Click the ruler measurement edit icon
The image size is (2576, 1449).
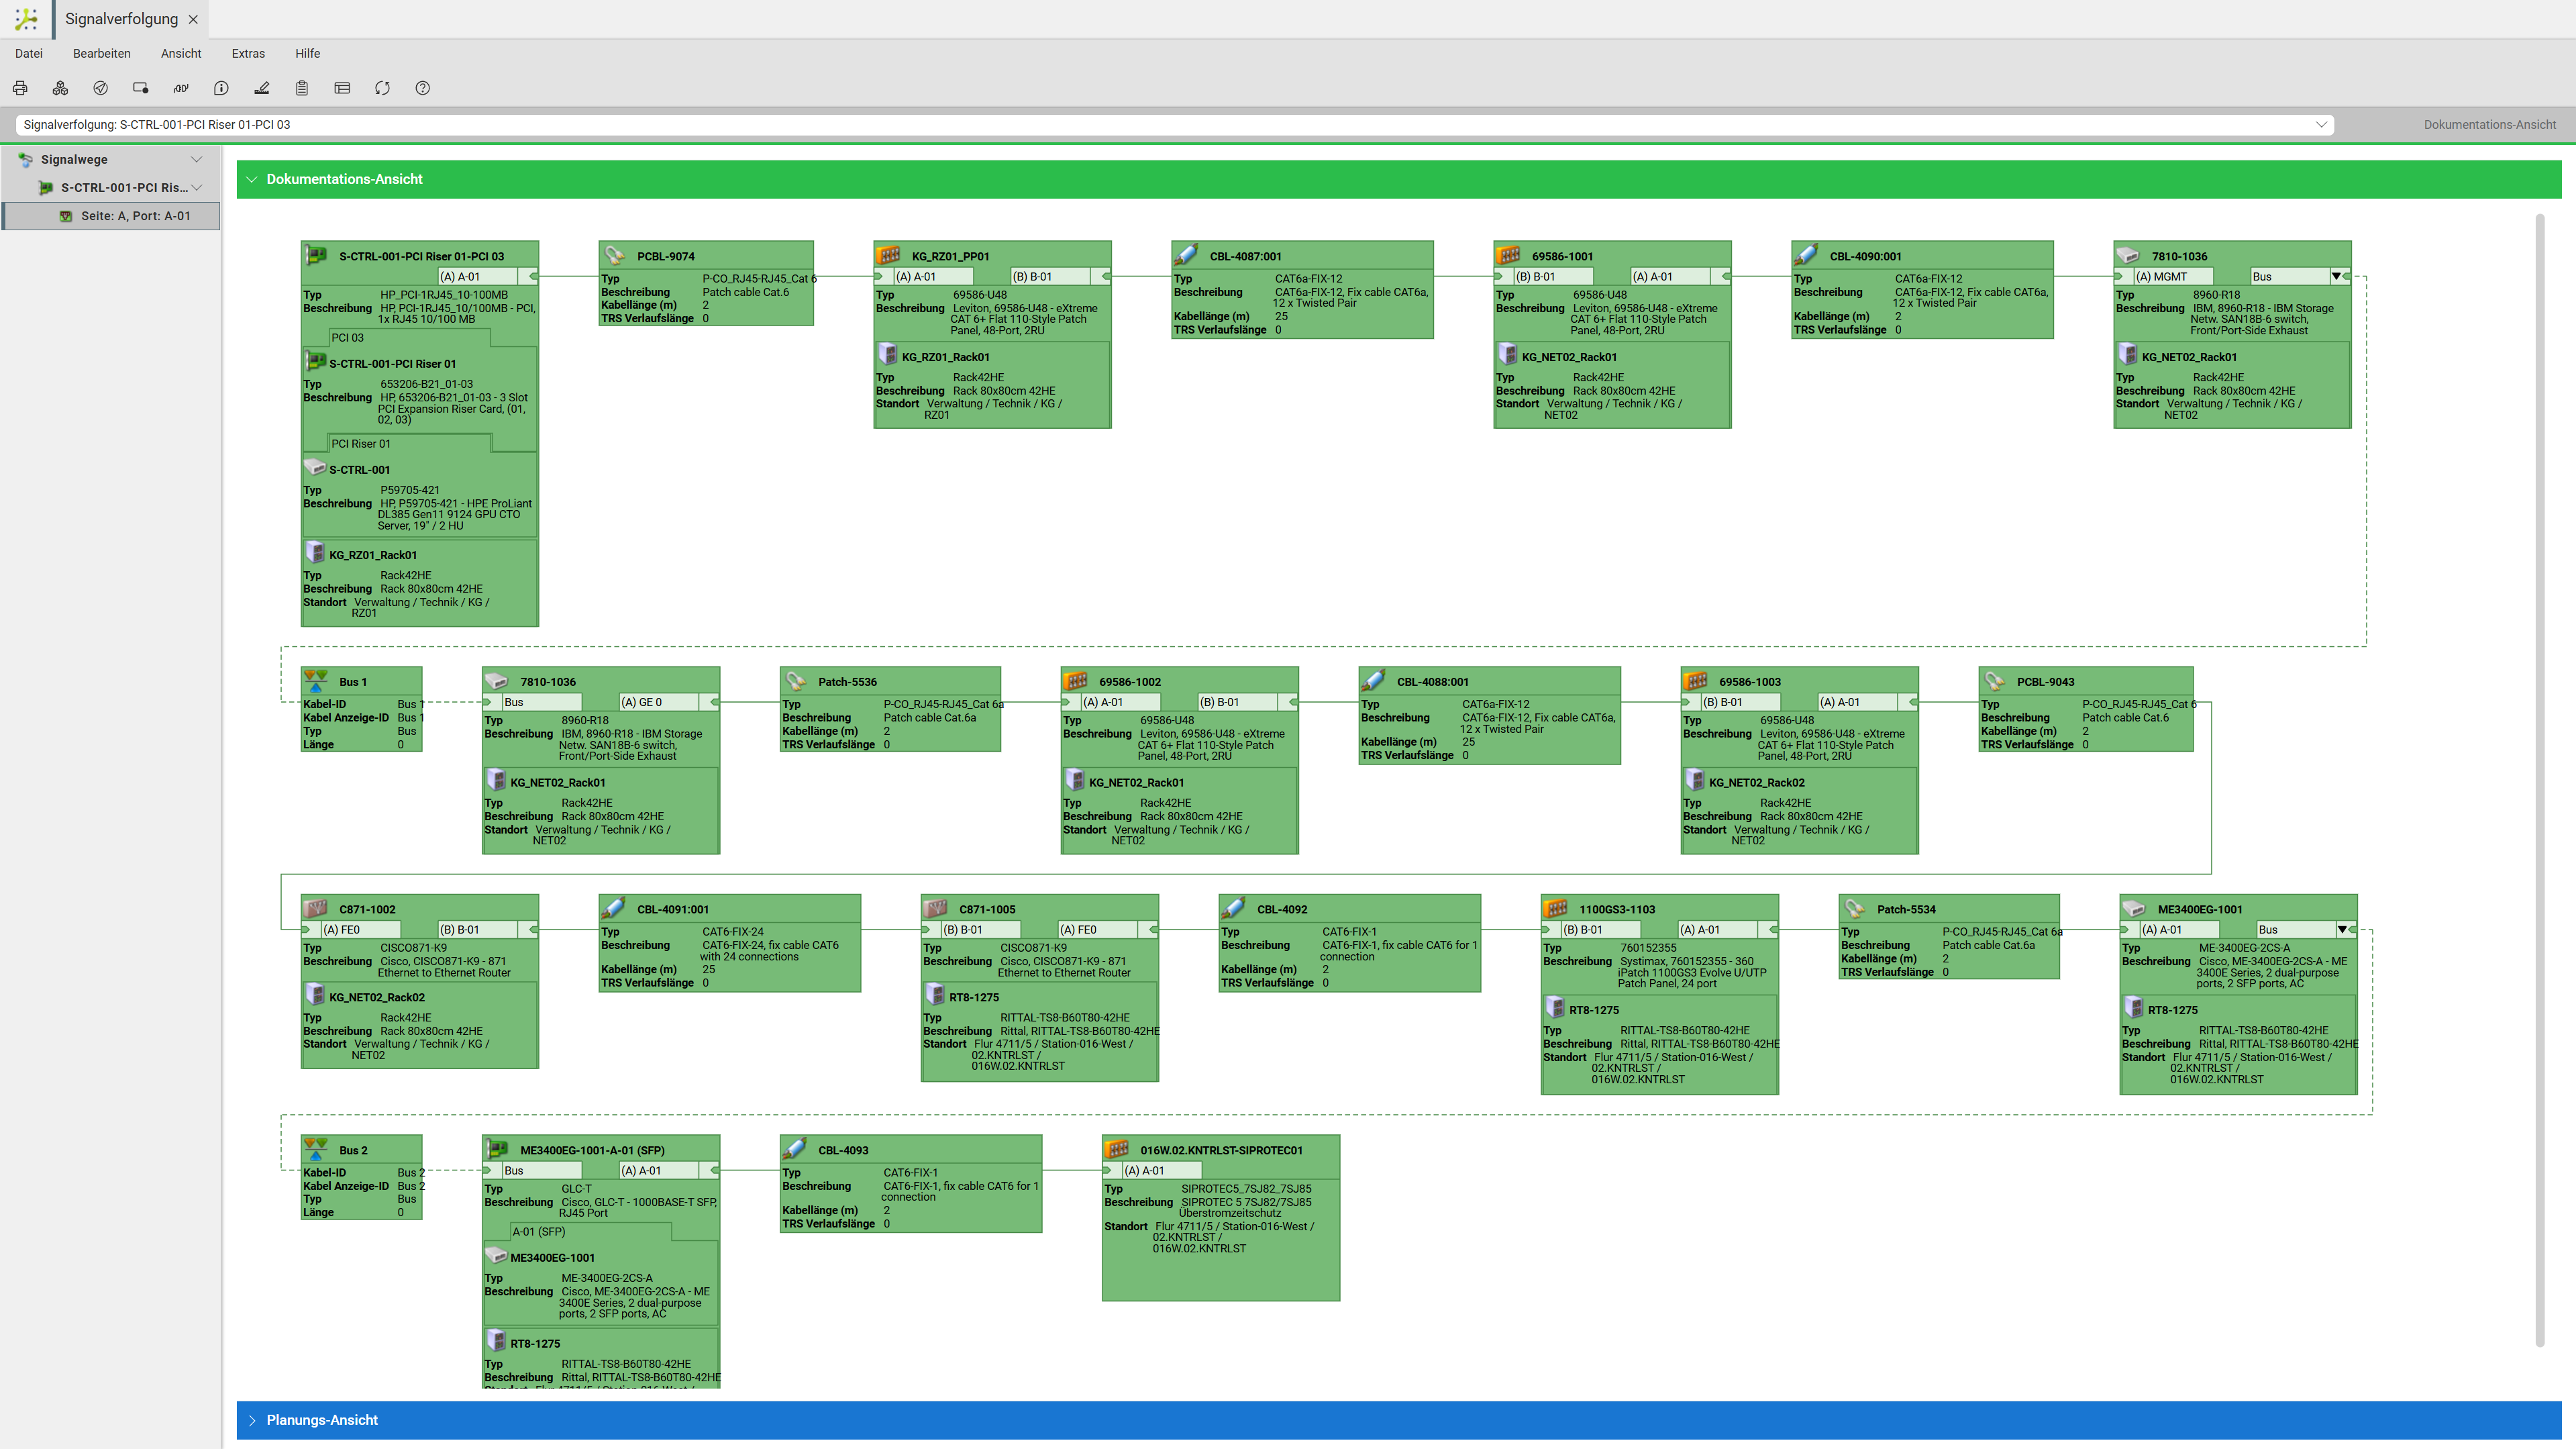(262, 88)
